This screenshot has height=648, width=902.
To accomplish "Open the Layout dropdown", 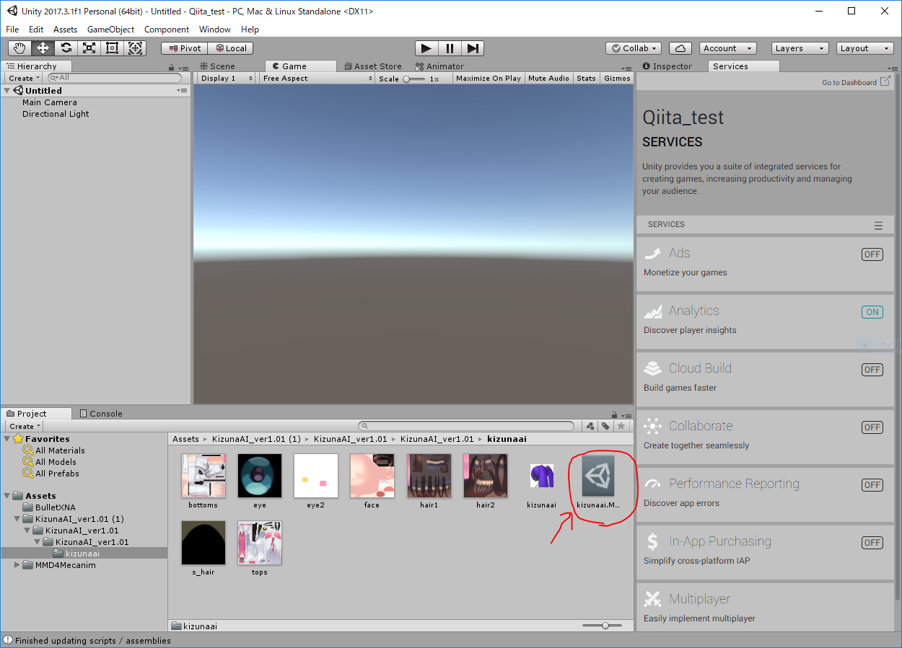I will (865, 48).
